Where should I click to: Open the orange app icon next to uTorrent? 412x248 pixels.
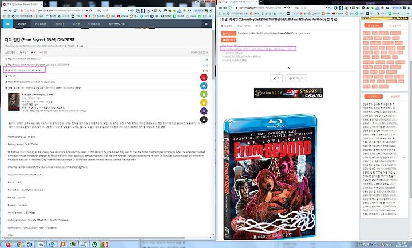105,245
